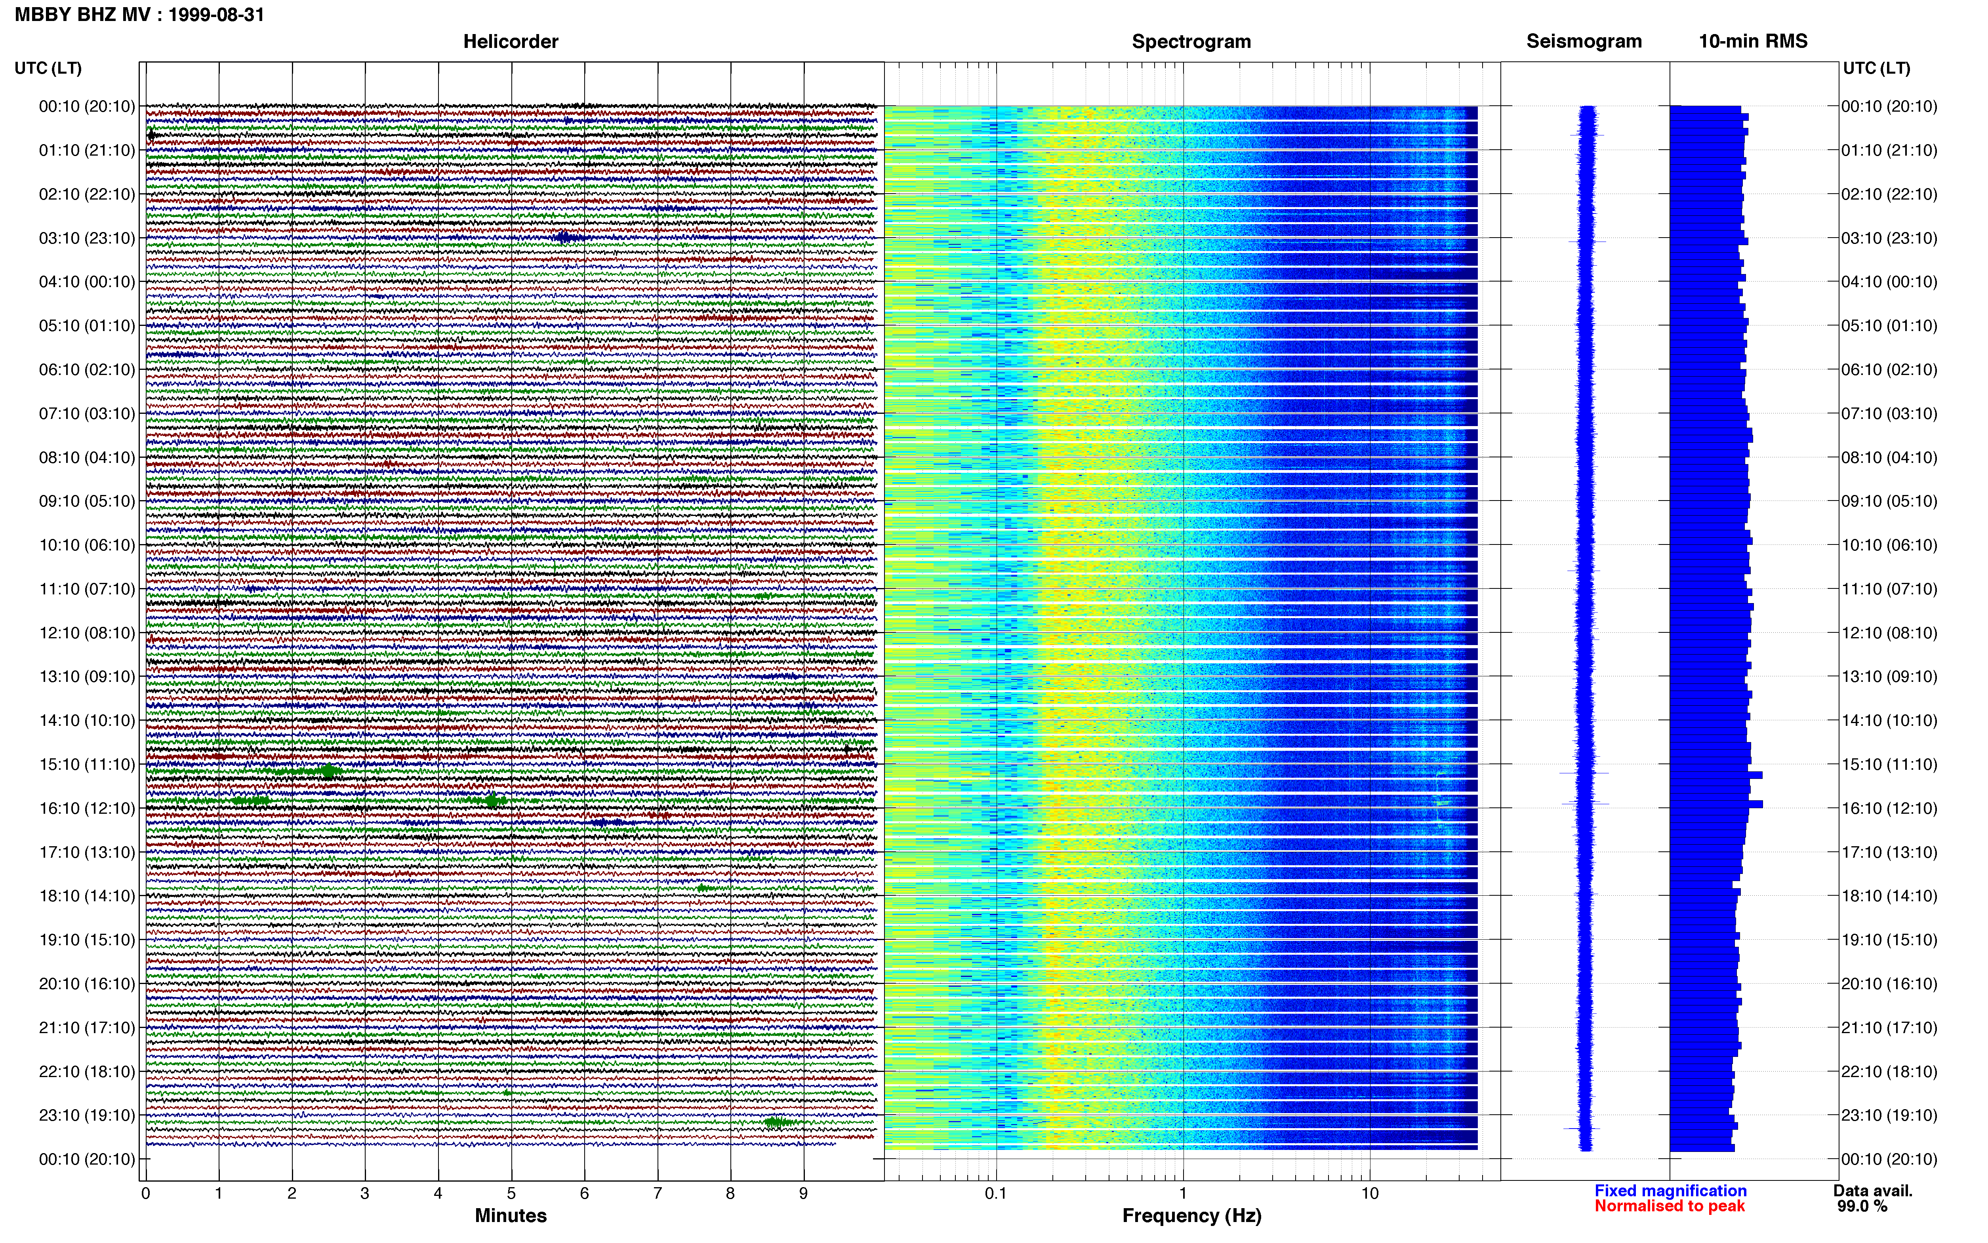Click minute tick label '5' on helicorder axis
The height and width of the screenshot is (1243, 1988).
(x=511, y=1194)
